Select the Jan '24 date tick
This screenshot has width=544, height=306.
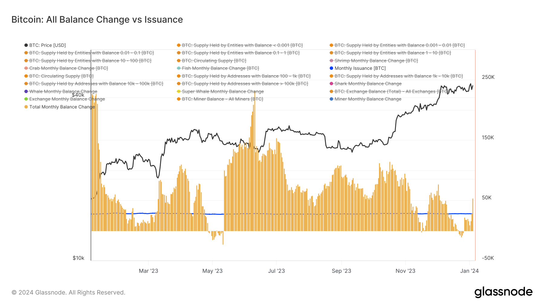click(x=469, y=271)
